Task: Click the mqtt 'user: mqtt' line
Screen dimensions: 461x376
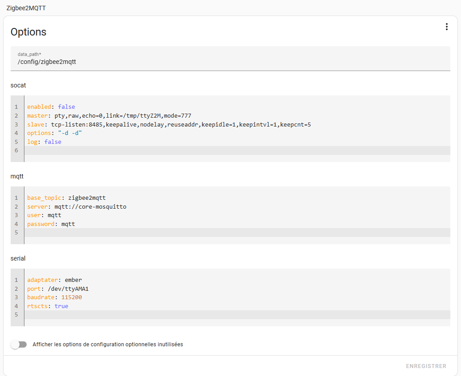Action: (44, 215)
